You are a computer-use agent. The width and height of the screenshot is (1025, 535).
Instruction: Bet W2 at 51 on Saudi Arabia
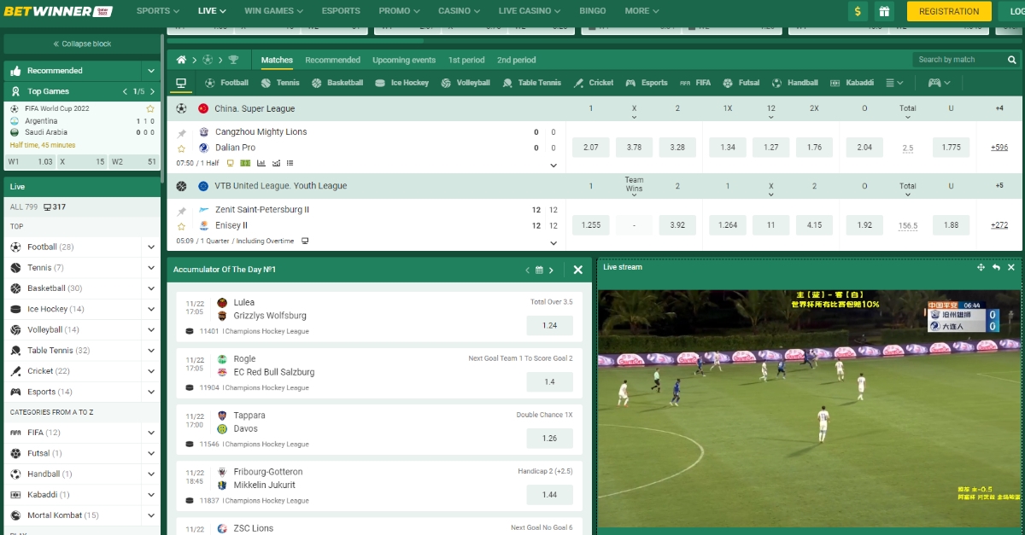pyautogui.click(x=134, y=161)
